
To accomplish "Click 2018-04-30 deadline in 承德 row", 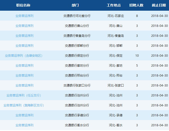I will [x=159, y=115].
